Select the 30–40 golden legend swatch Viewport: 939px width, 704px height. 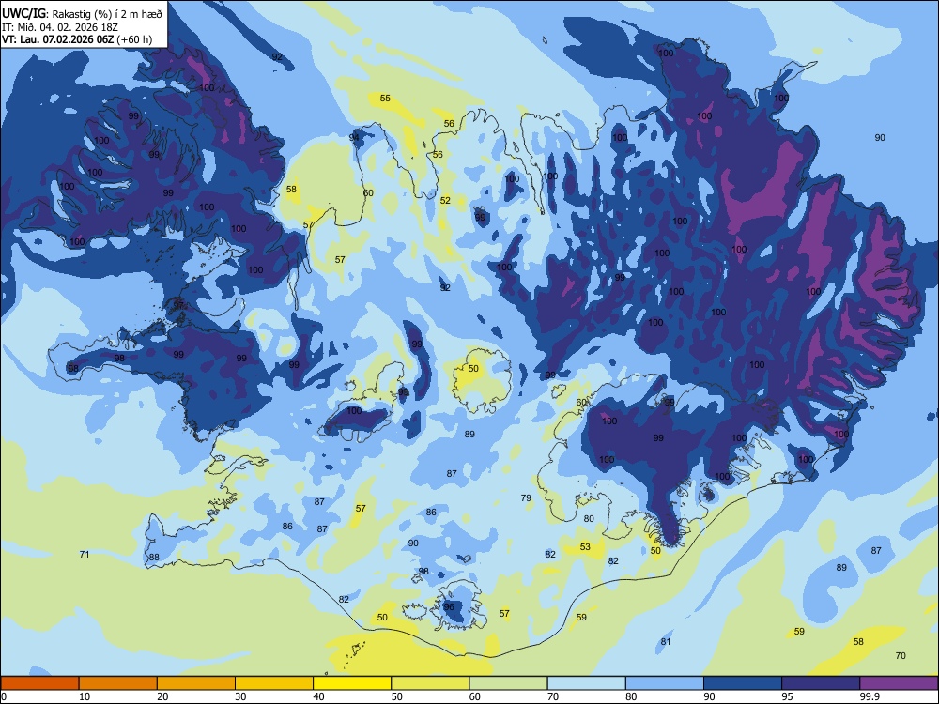(274, 683)
